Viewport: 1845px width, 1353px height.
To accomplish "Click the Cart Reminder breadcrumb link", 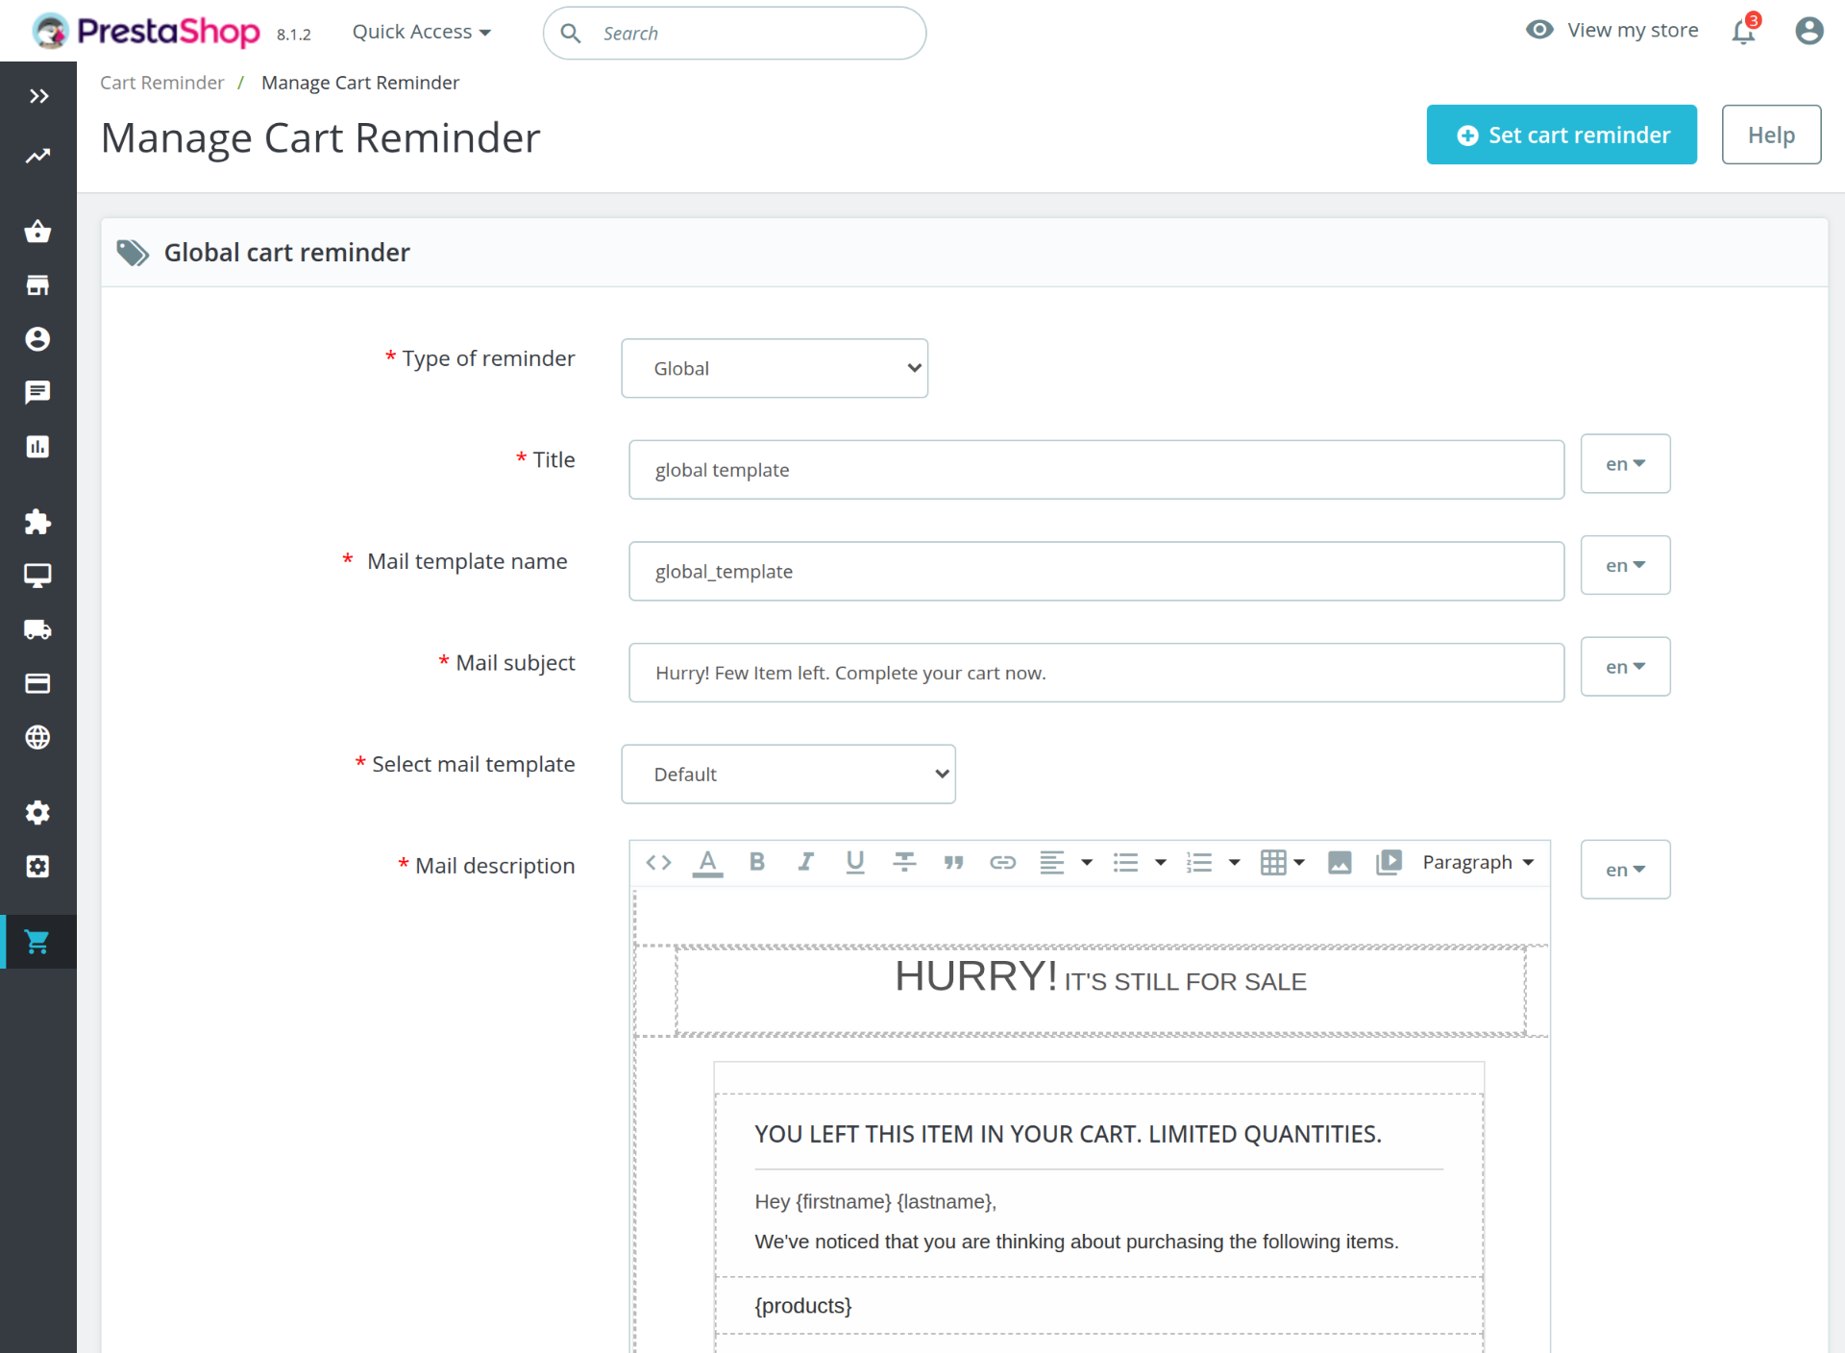I will click(x=161, y=83).
